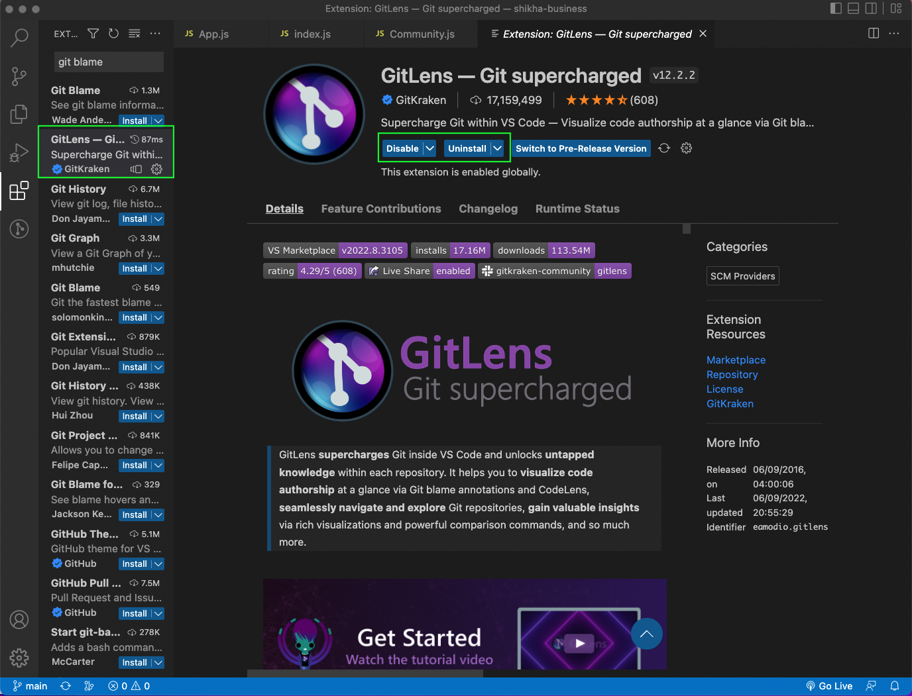Open the Manage gear in activity bar

coord(19,658)
